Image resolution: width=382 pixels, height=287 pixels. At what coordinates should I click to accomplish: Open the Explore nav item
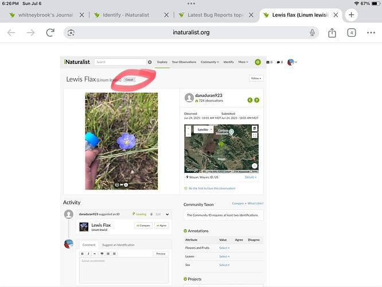tap(162, 62)
